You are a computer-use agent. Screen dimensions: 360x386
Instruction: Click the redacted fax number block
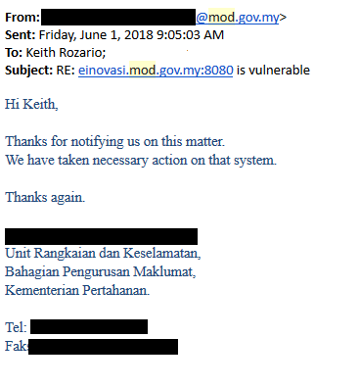click(x=103, y=347)
